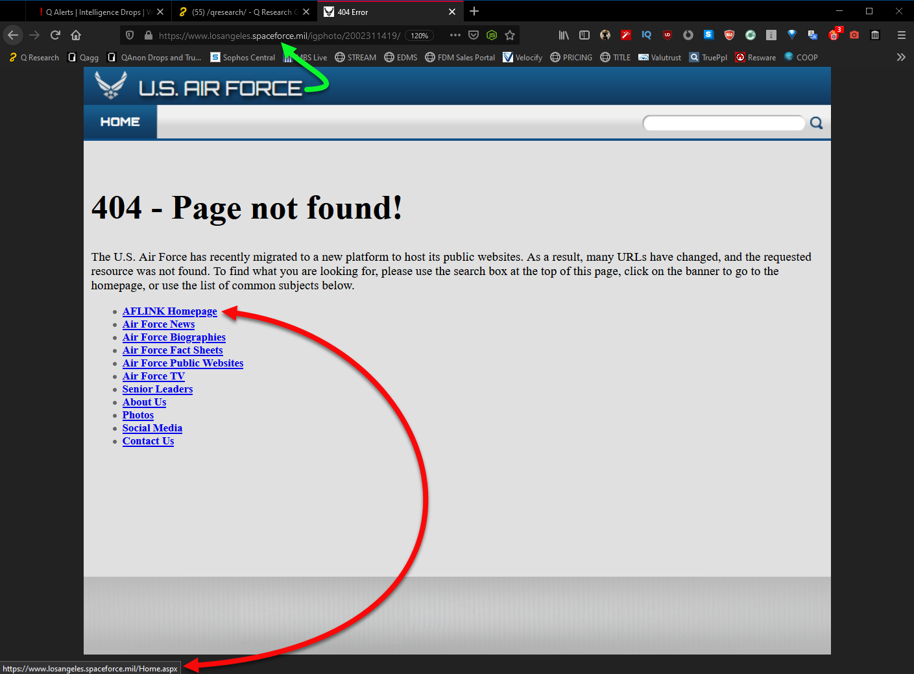This screenshot has height=674, width=914.
Task: Open uBlock Origin extension
Action: 667,35
